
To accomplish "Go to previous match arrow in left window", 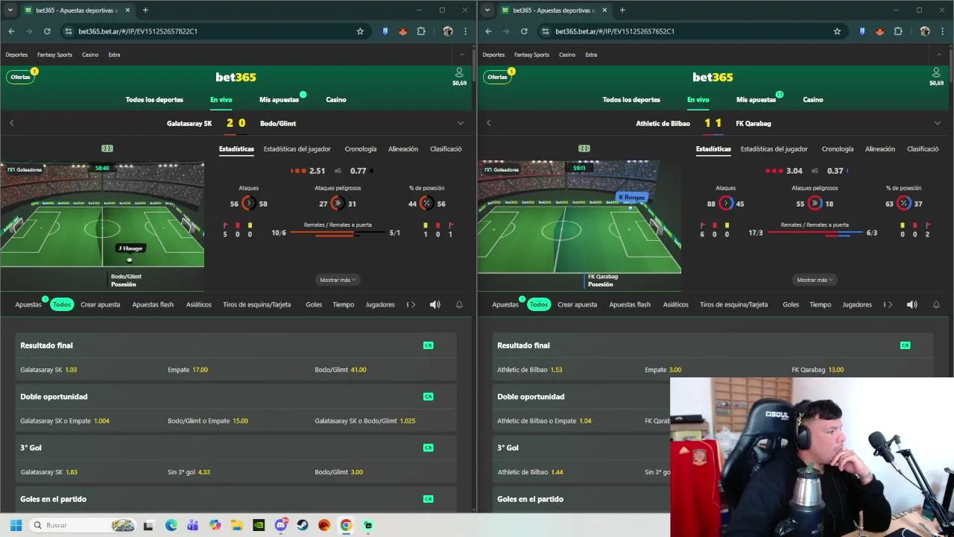I will pyautogui.click(x=11, y=123).
